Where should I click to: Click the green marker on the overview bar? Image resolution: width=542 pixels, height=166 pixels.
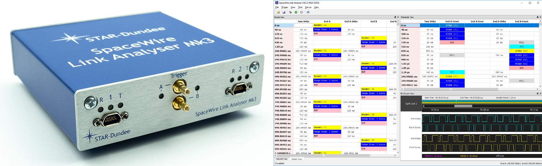456,102
